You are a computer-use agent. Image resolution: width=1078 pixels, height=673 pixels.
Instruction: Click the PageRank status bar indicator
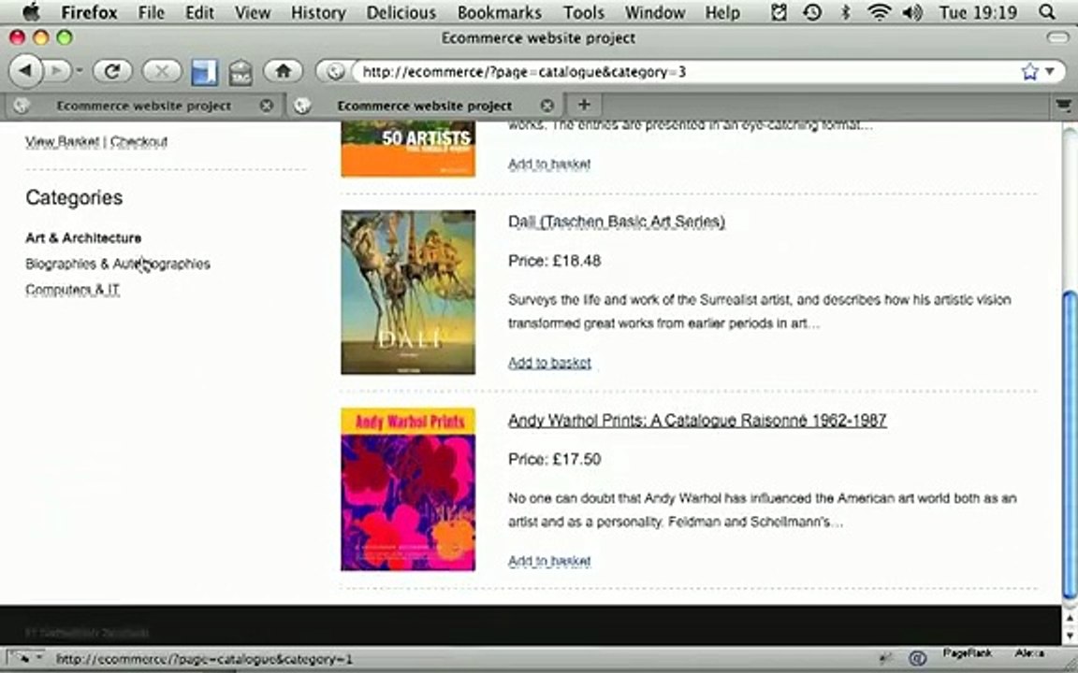966,653
